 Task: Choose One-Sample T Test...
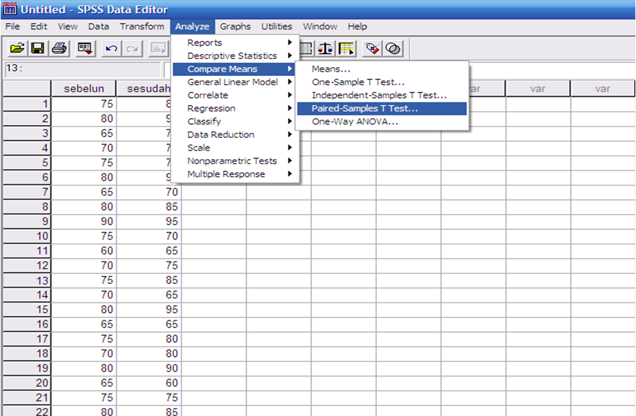381,82
